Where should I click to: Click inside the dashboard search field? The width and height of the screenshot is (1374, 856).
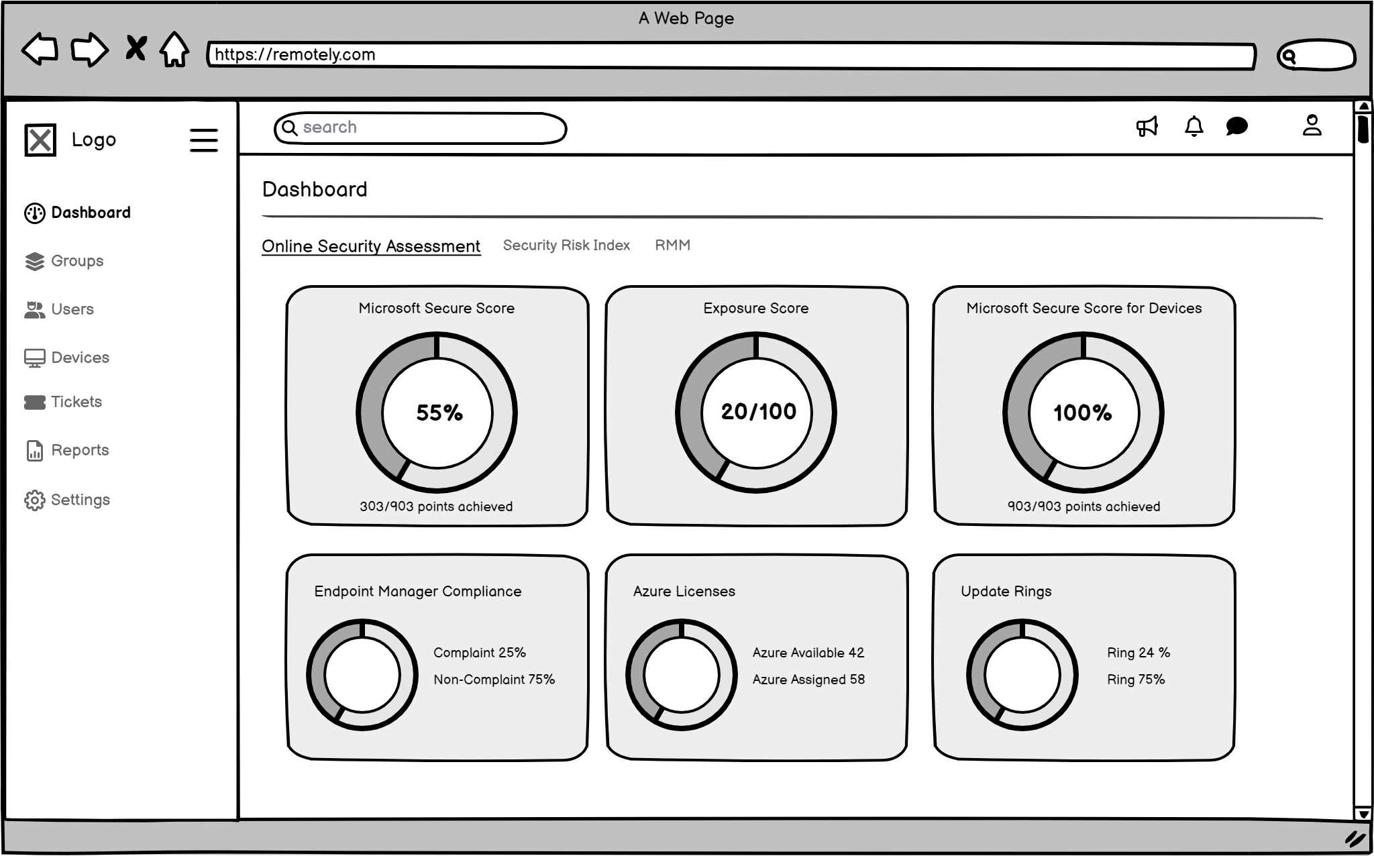429,128
